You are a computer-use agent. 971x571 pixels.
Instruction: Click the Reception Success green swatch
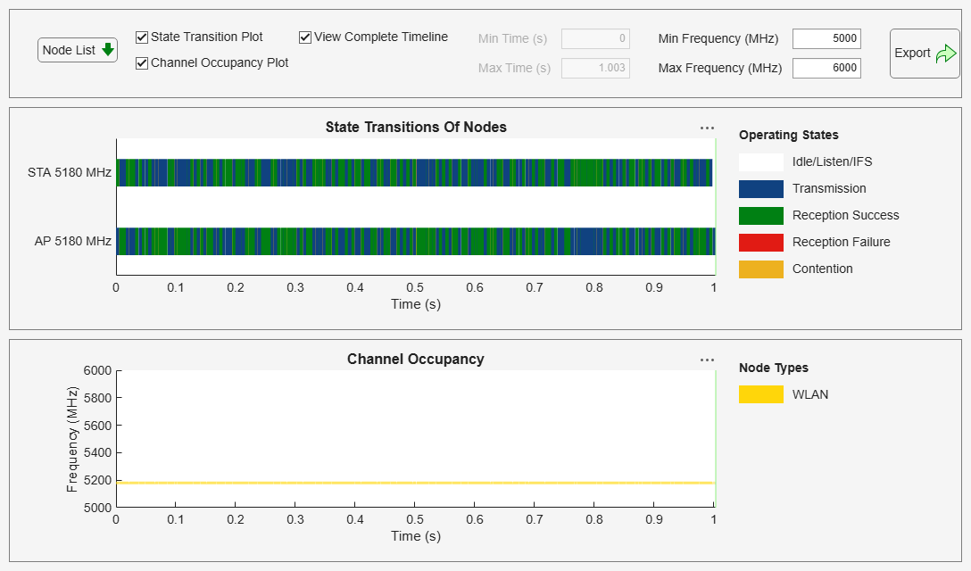click(x=761, y=216)
